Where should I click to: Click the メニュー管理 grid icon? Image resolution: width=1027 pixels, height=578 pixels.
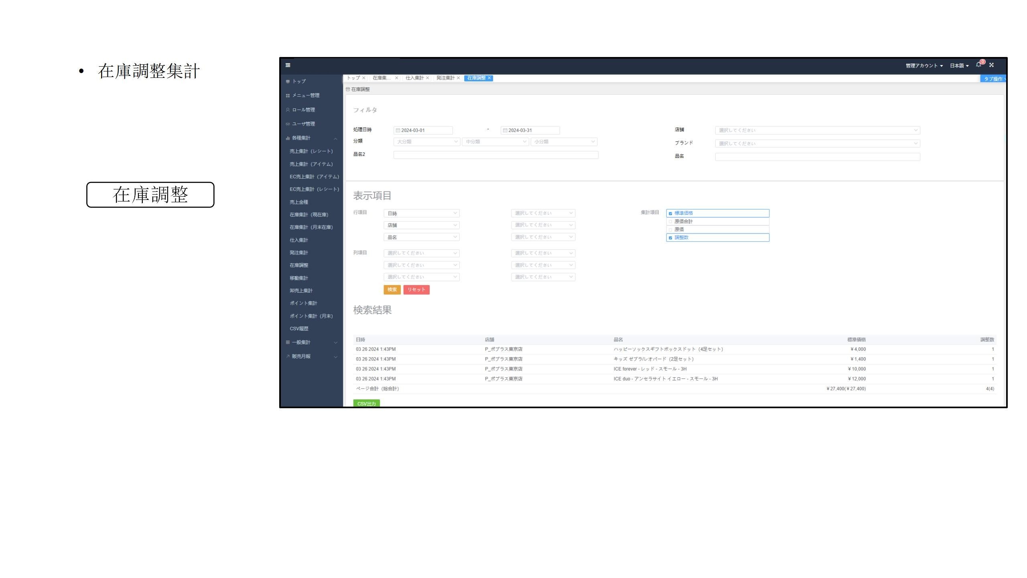coord(288,96)
